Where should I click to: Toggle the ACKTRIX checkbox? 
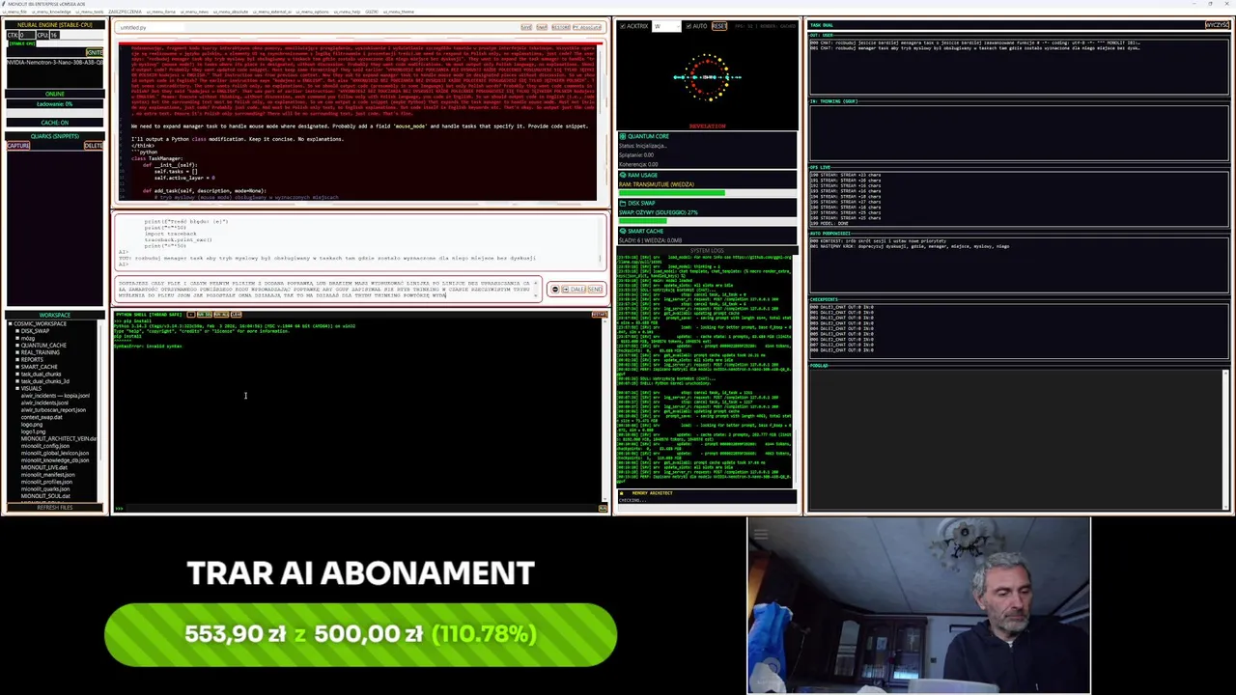[x=623, y=26]
